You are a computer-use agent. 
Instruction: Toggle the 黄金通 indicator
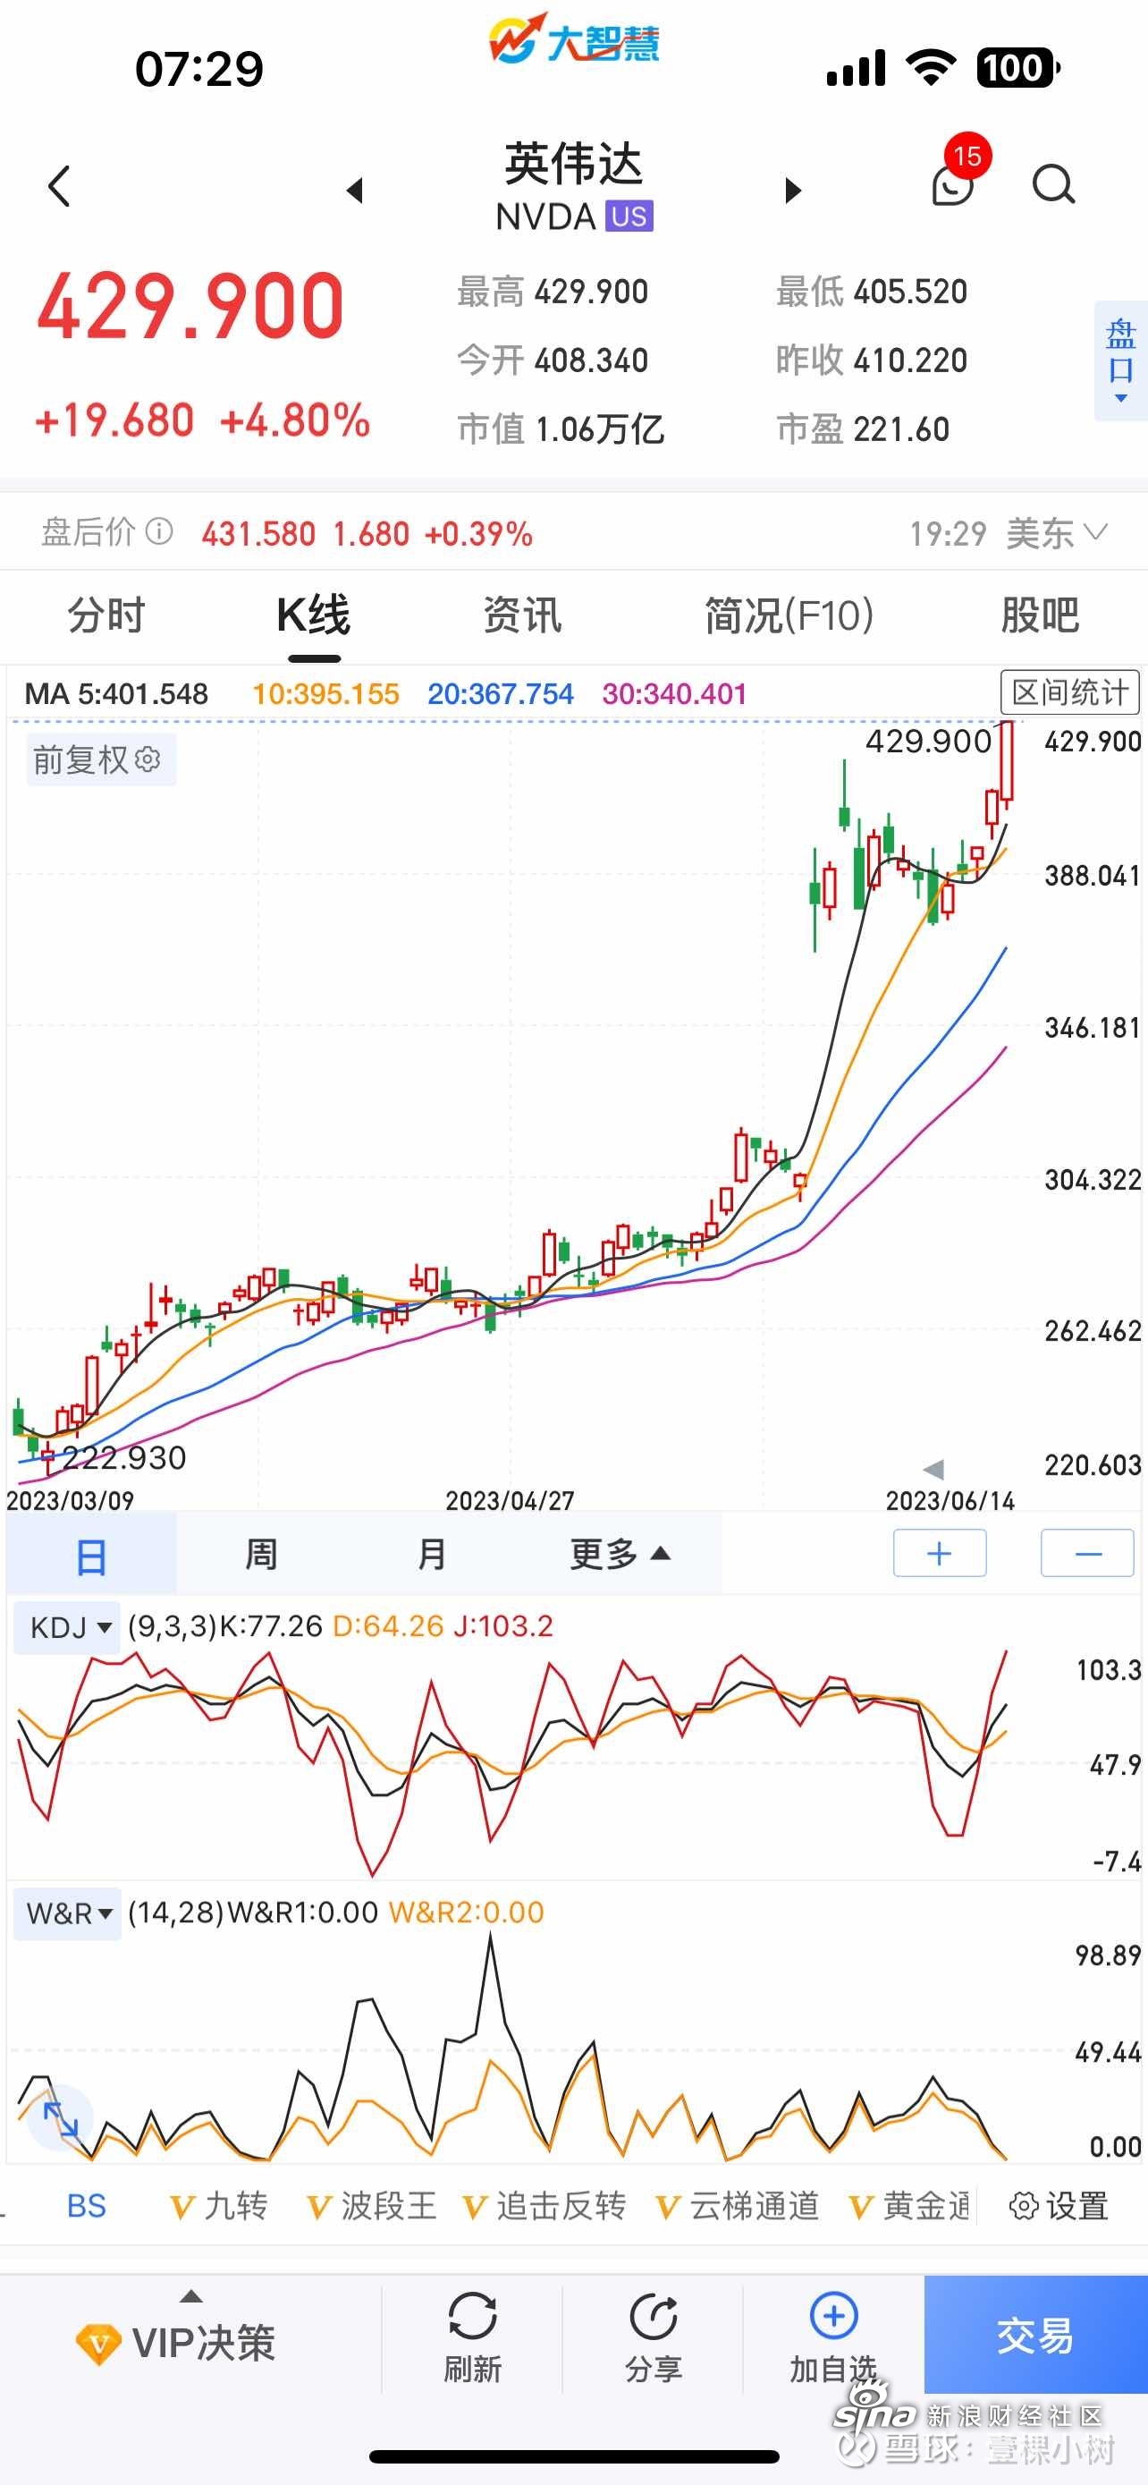pos(910,2205)
